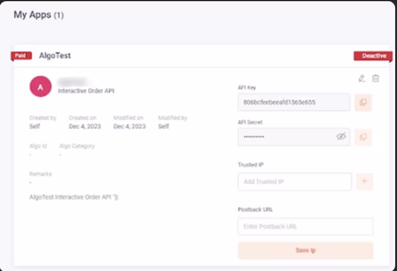Click into the API Key field

(x=288, y=103)
